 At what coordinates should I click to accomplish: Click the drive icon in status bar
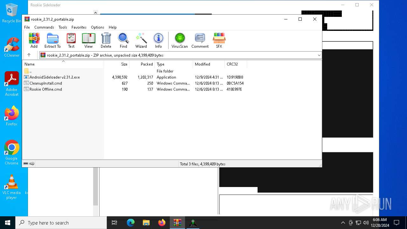26,164
